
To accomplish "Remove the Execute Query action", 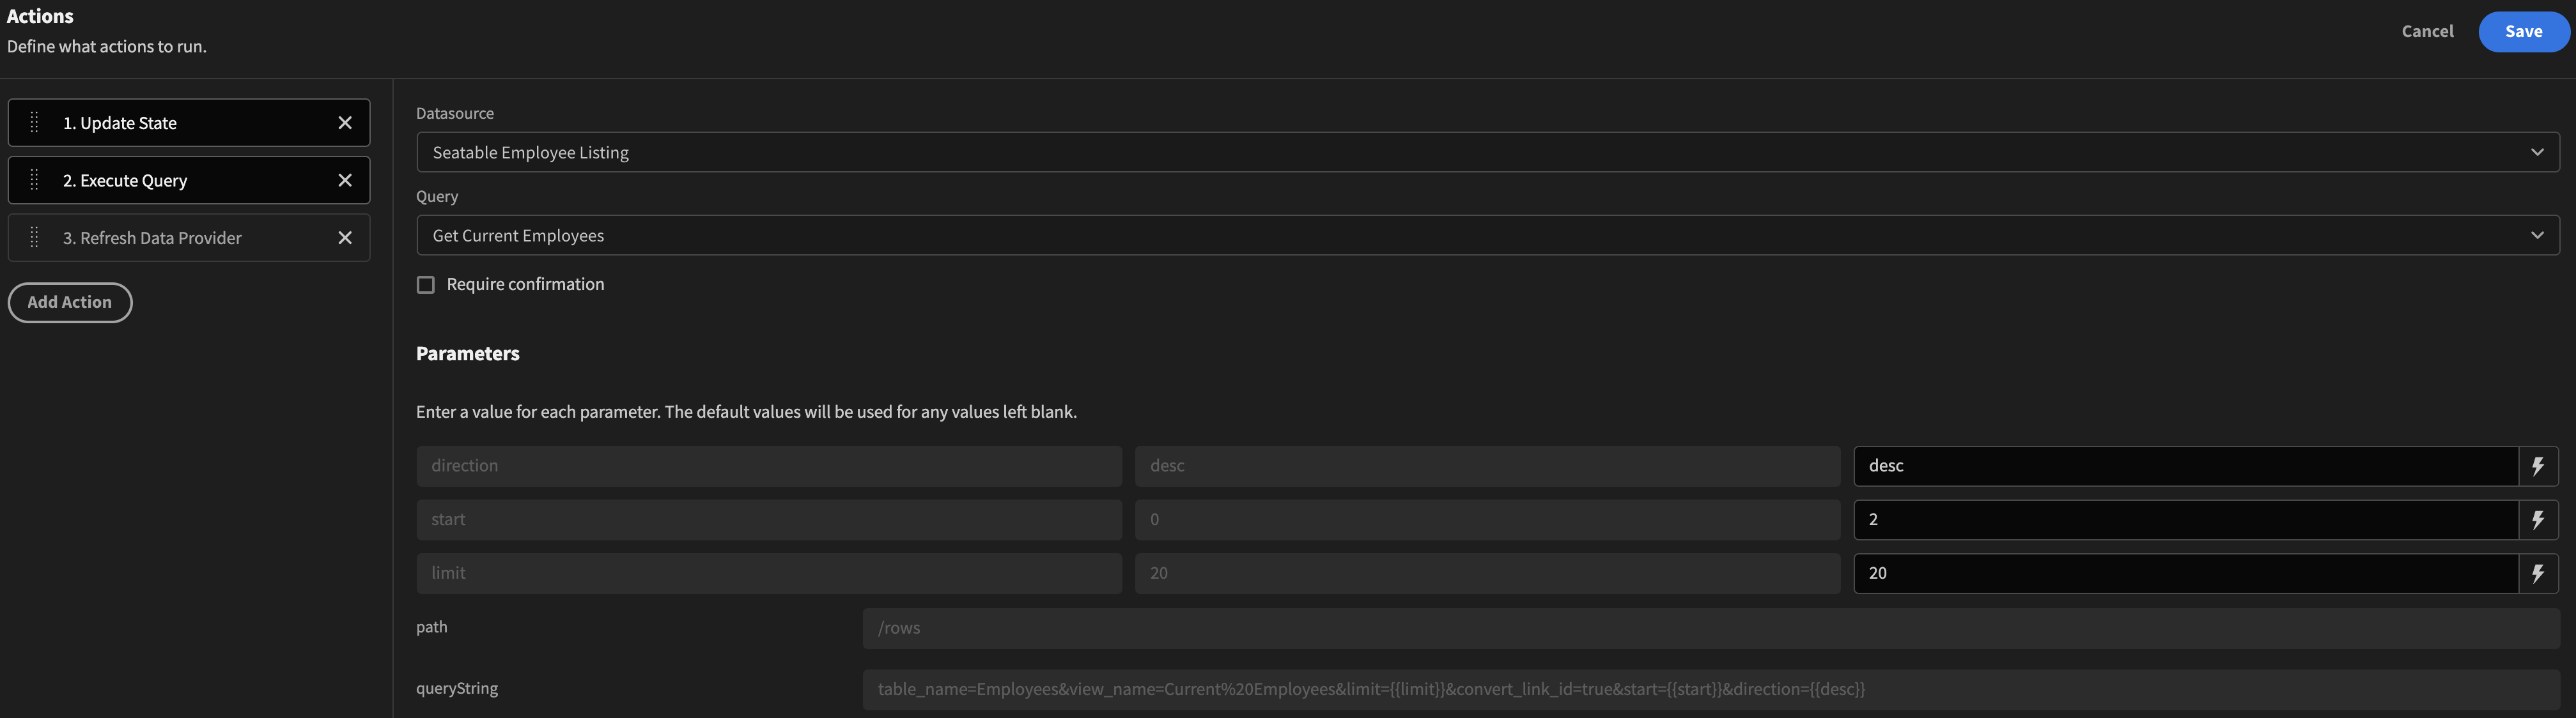I will (345, 180).
